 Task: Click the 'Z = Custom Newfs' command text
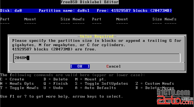tap(155, 84)
